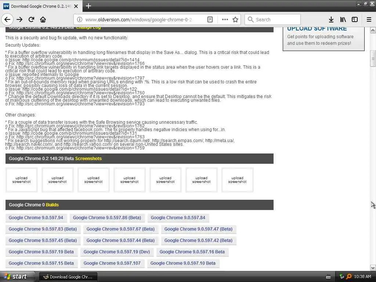Click the Upload Software sidebar heading

(x=317, y=29)
